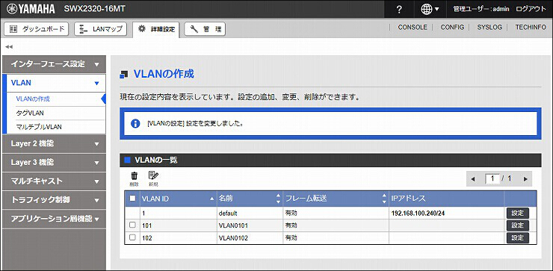Click the YAMAHA logo
The width and height of the screenshot is (553, 271).
pos(31,9)
